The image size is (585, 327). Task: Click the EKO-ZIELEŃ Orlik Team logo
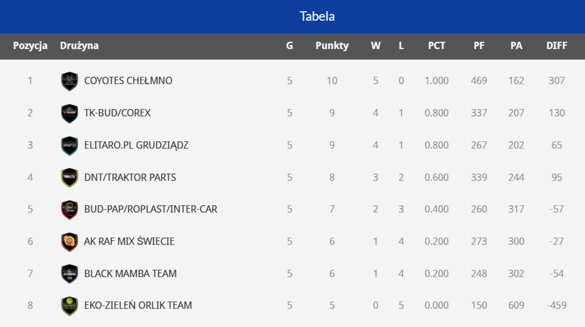(70, 306)
